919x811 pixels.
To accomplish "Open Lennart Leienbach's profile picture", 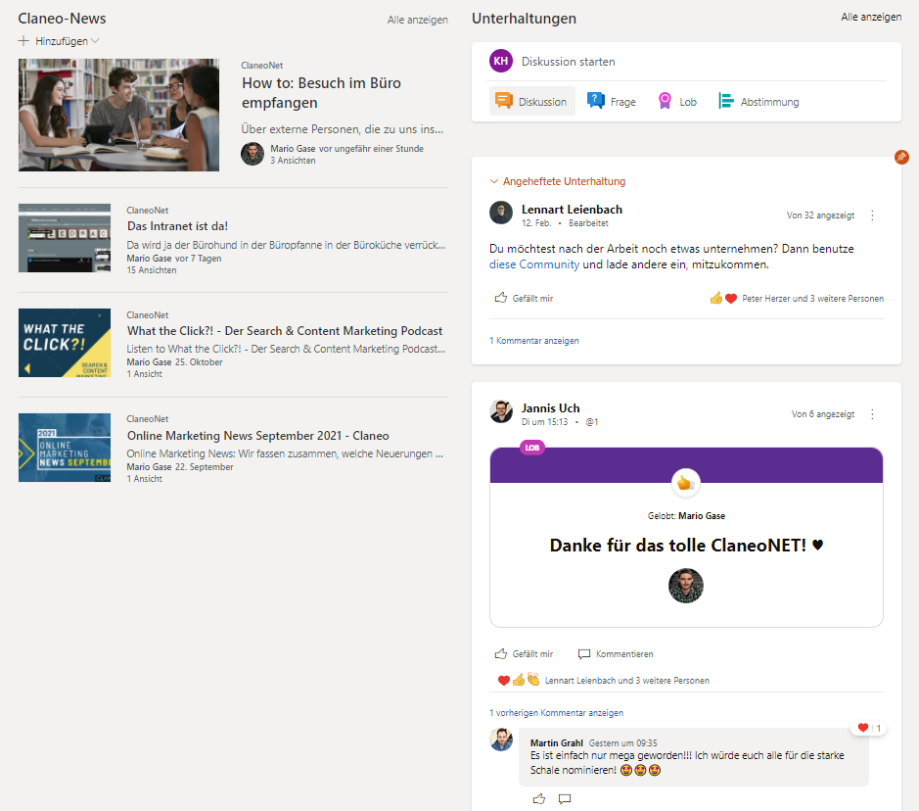I will [501, 213].
